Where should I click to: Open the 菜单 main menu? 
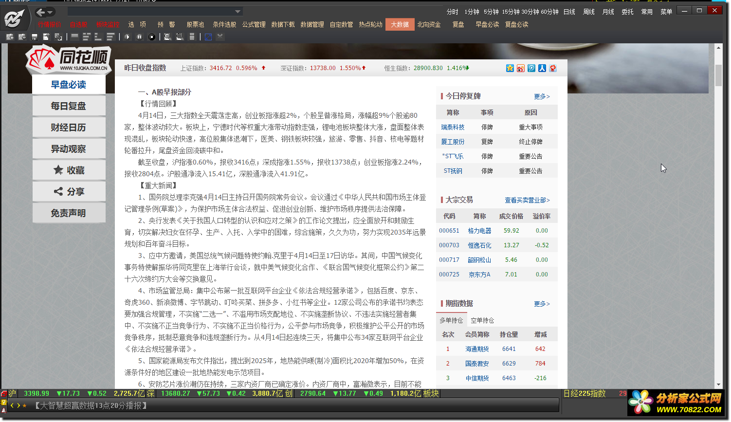pyautogui.click(x=666, y=12)
